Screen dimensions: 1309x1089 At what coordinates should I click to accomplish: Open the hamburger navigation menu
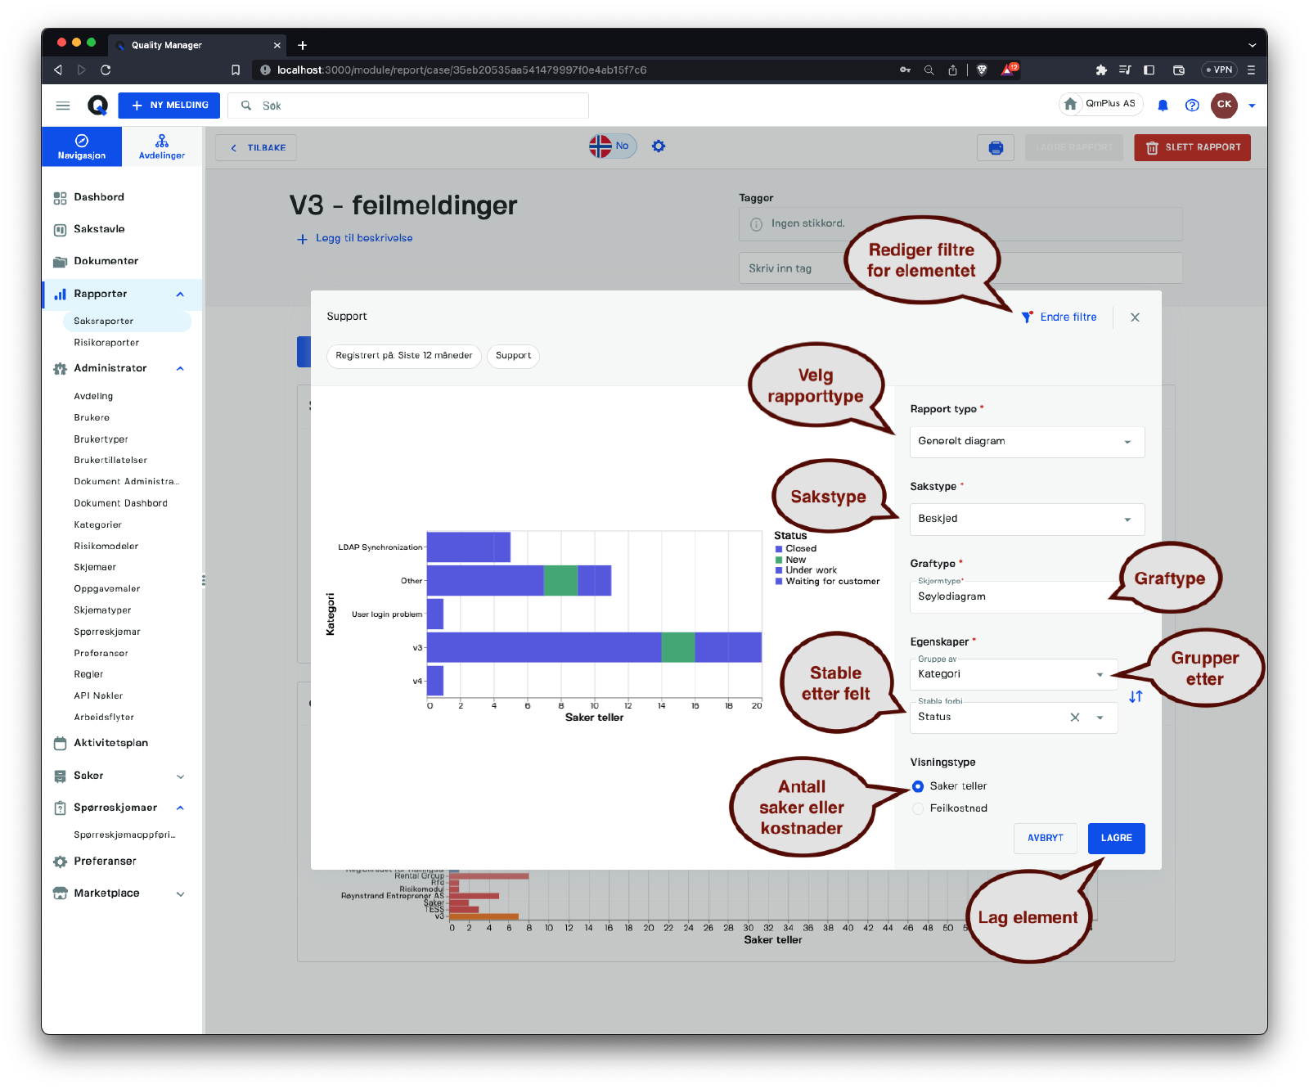pos(63,106)
